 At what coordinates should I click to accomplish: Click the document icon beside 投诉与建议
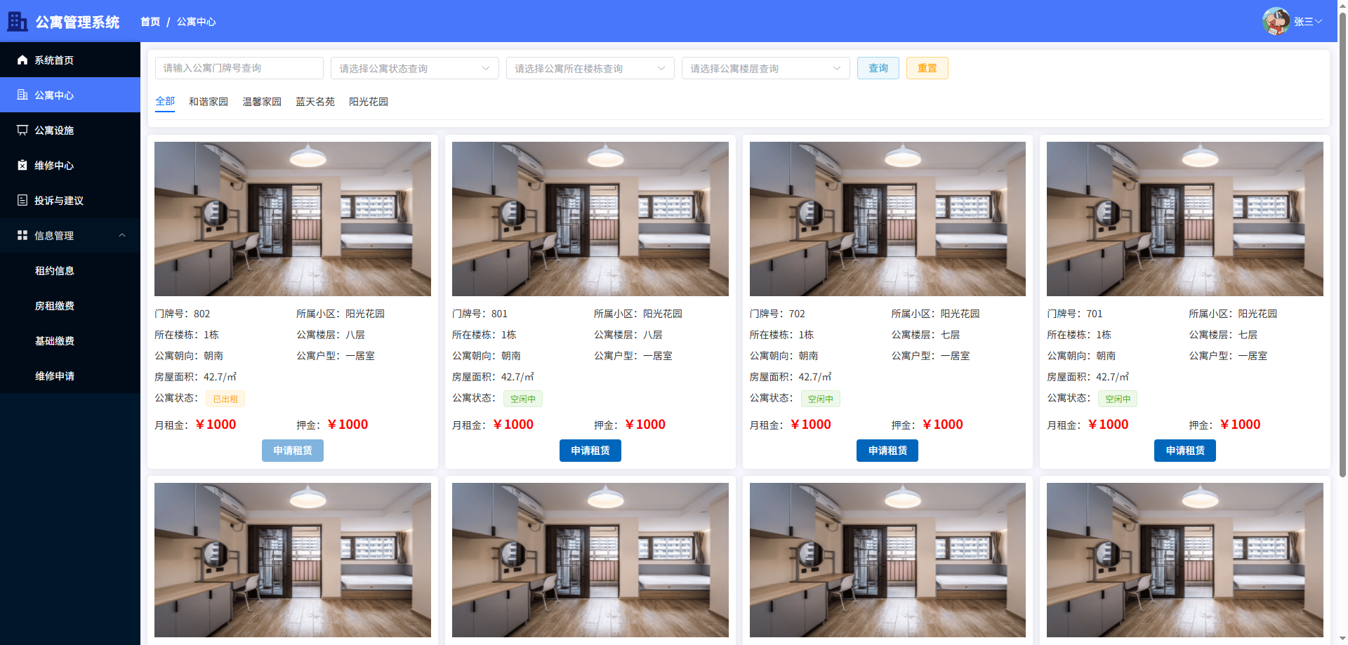pyautogui.click(x=22, y=200)
